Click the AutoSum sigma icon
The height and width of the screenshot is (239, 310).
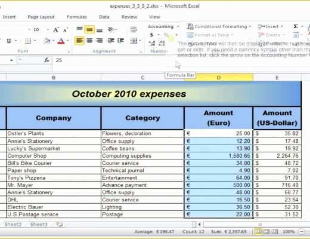coord(296,26)
